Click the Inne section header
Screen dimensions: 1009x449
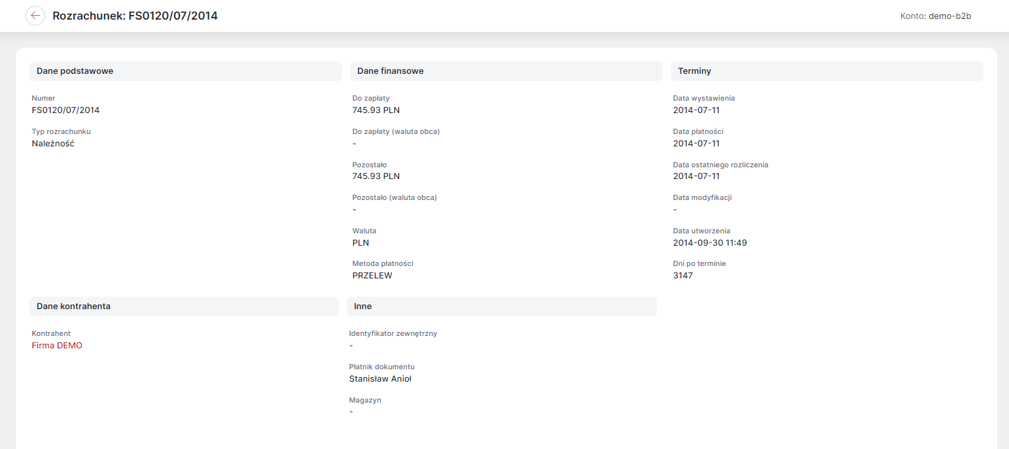tap(502, 307)
